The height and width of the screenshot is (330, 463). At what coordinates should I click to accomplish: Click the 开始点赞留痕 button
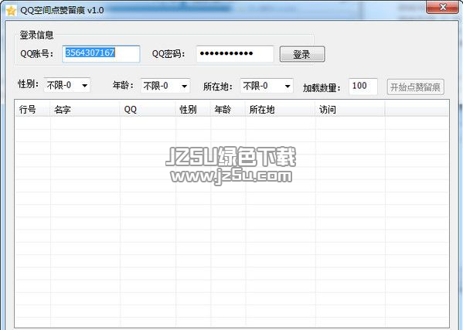(x=415, y=87)
